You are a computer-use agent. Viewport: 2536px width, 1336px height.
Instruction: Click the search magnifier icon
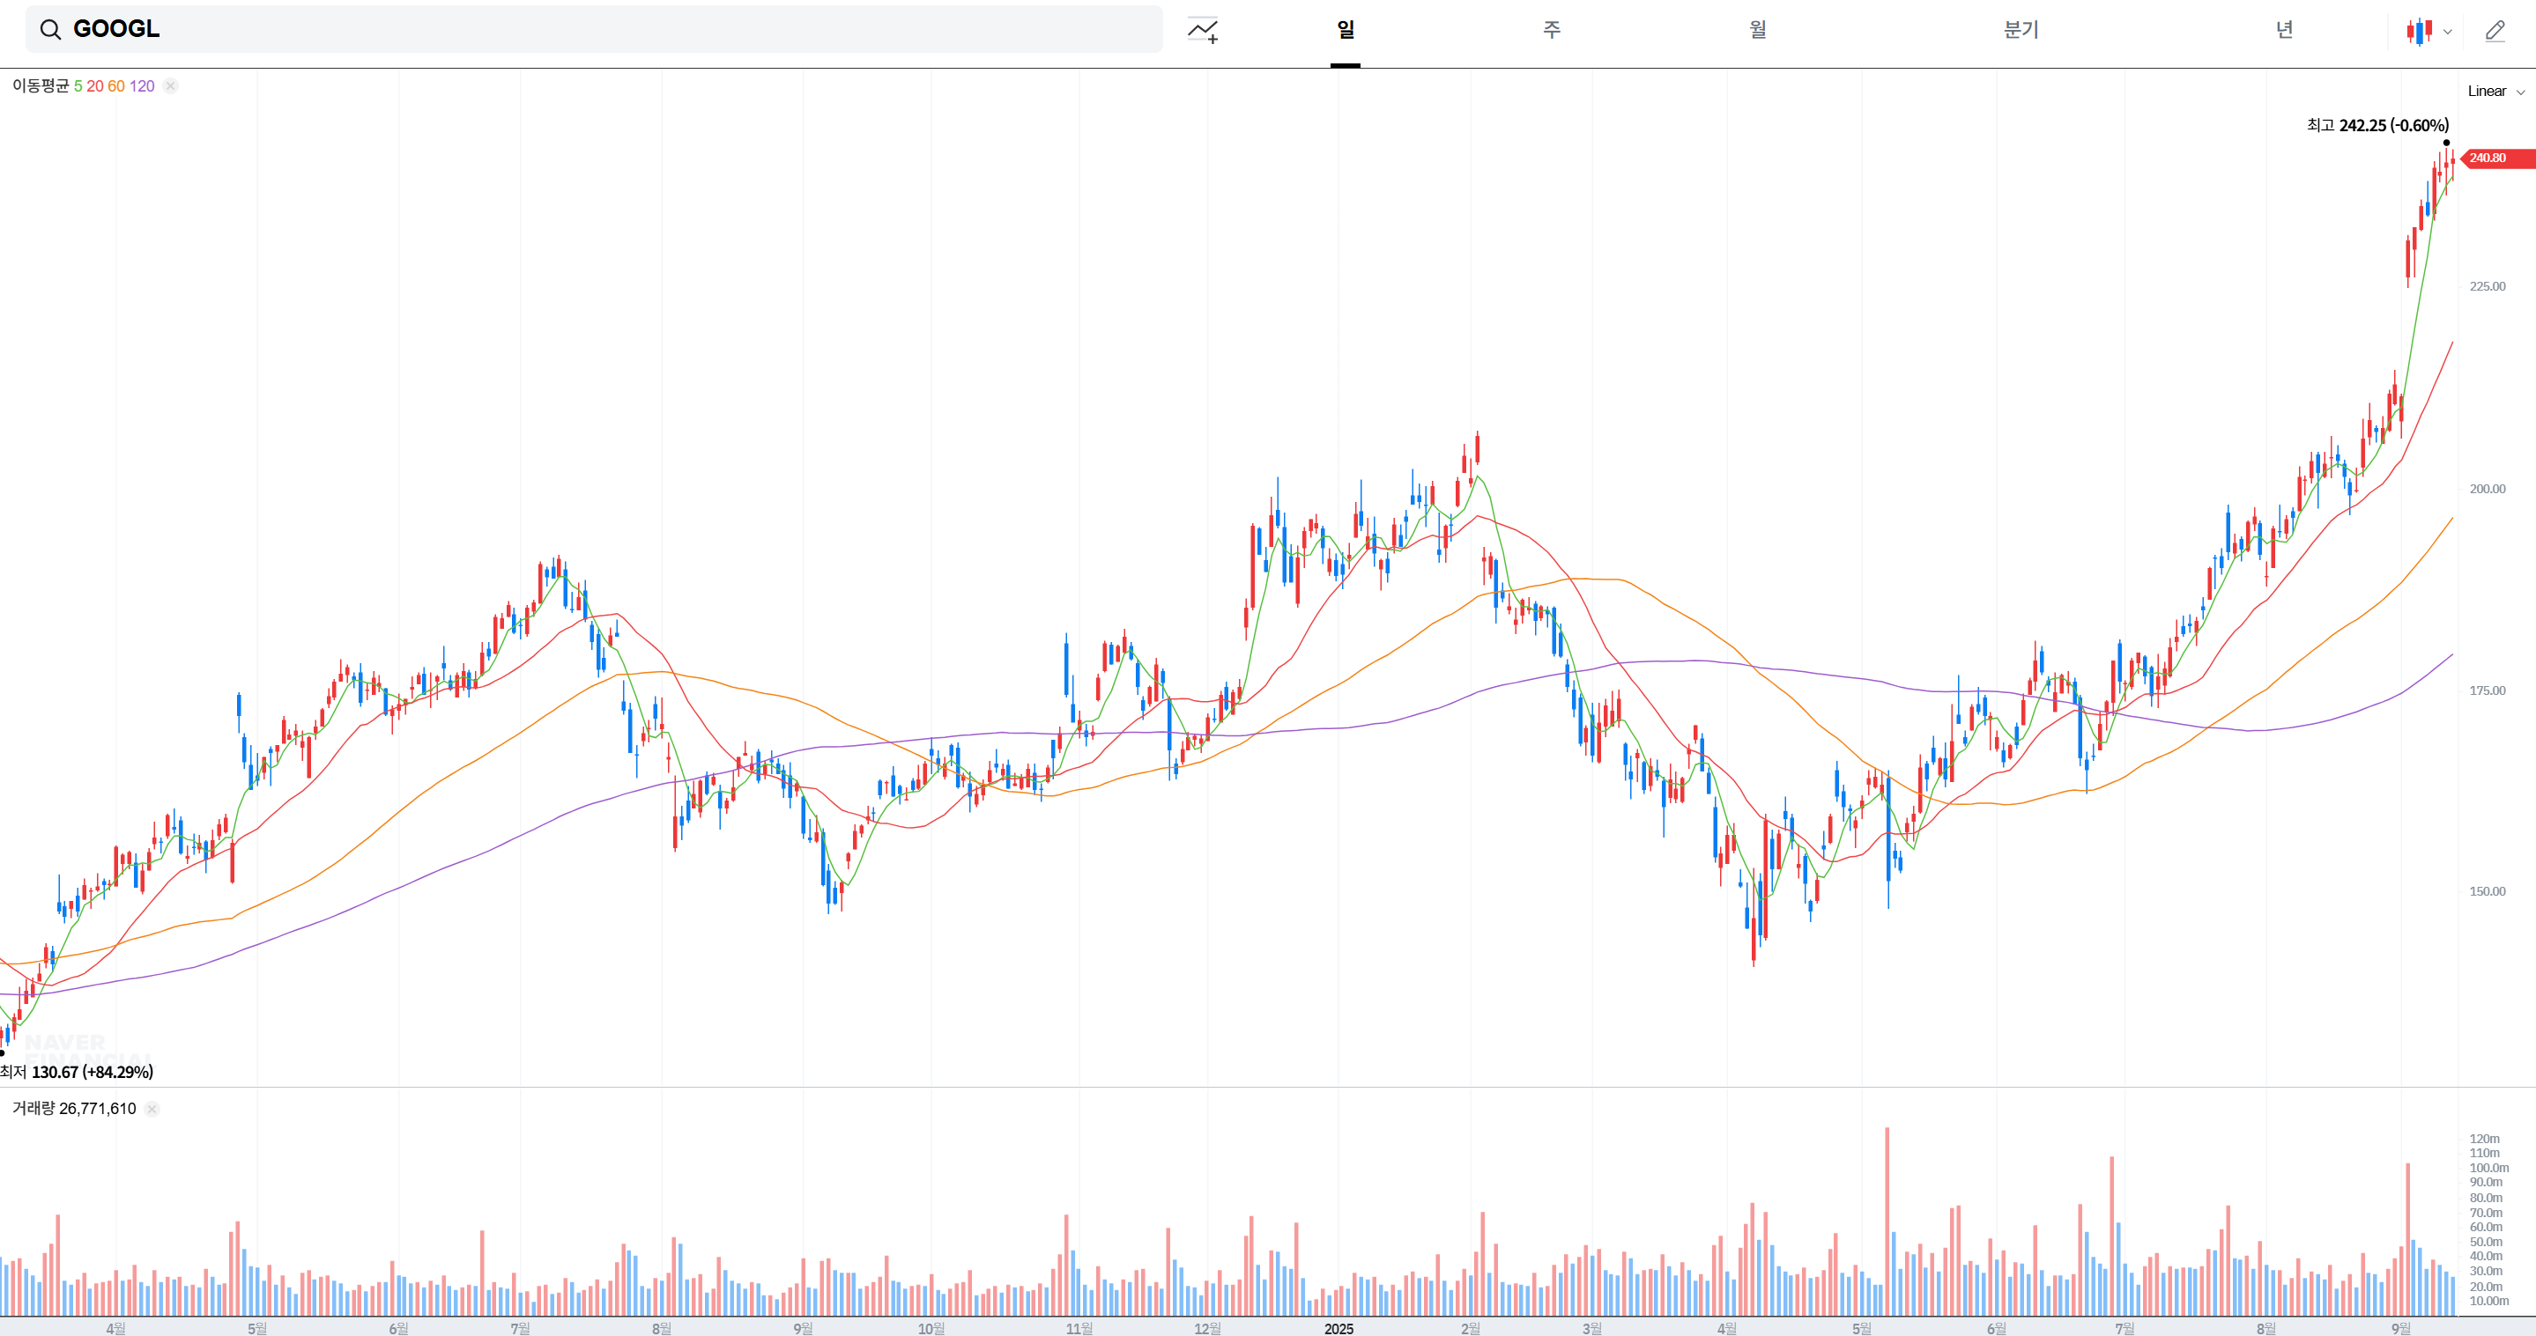click(50, 30)
